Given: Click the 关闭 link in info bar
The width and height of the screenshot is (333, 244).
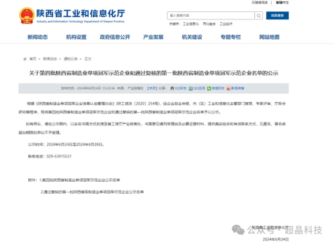Looking at the screenshot, I should tap(152, 88).
